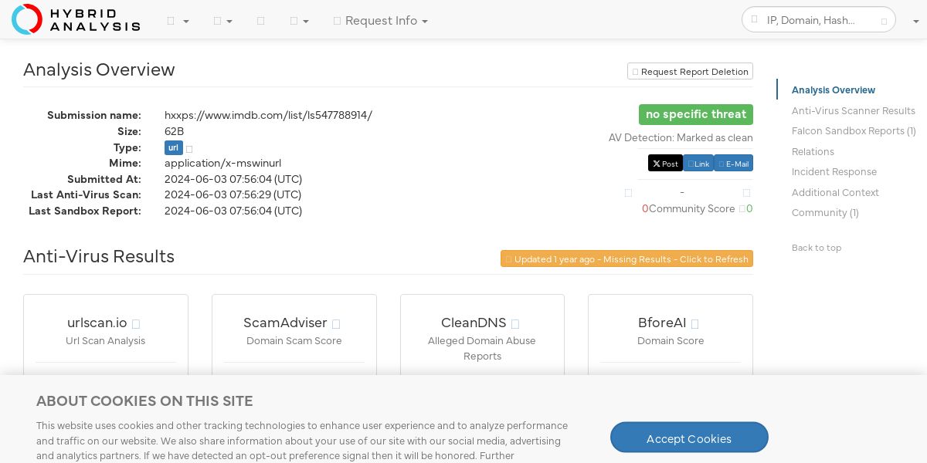This screenshot has width=927, height=463.
Task: Click the ScamAdviser card title
Action: point(285,323)
